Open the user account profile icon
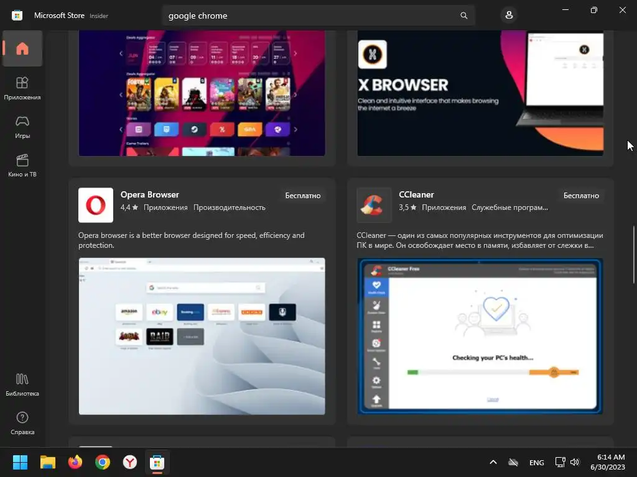This screenshot has width=637, height=477. (x=509, y=16)
